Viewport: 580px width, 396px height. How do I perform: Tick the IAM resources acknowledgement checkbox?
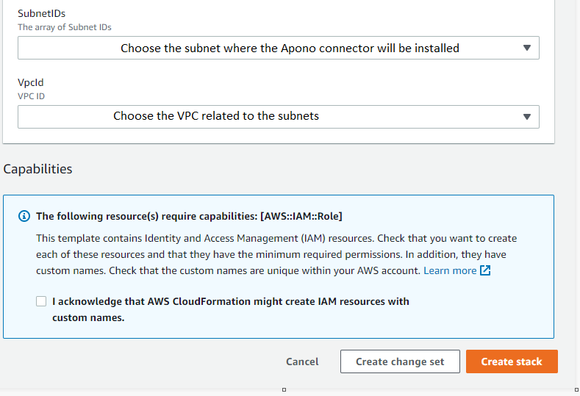[x=41, y=301]
